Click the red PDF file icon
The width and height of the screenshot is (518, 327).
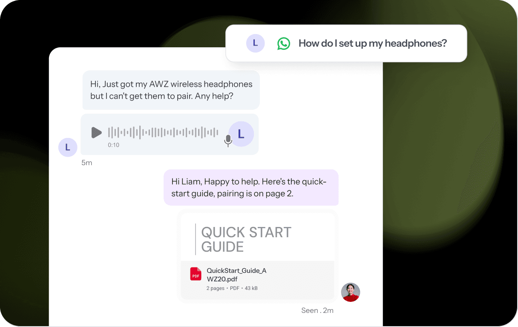(196, 274)
